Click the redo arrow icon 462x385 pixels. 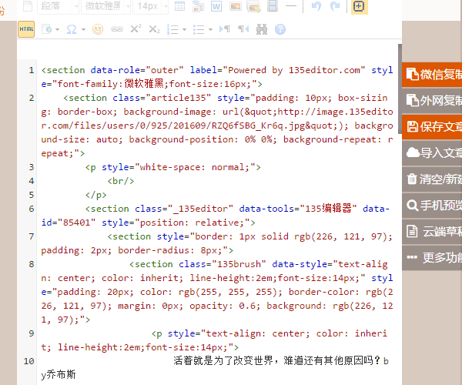pyautogui.click(x=335, y=7)
